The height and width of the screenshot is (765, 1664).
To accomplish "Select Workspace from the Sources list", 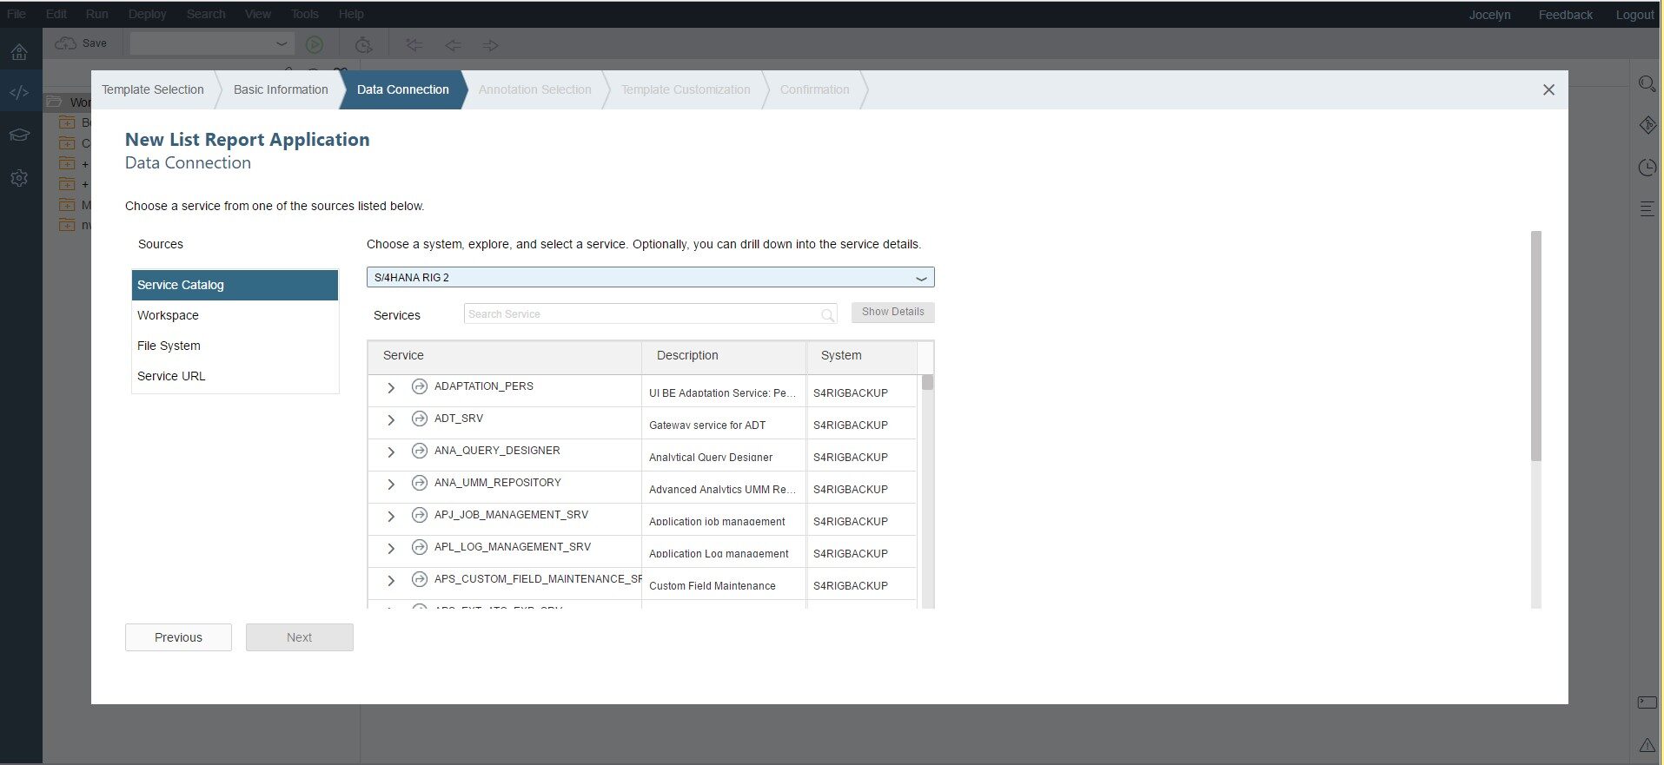I will click(168, 315).
